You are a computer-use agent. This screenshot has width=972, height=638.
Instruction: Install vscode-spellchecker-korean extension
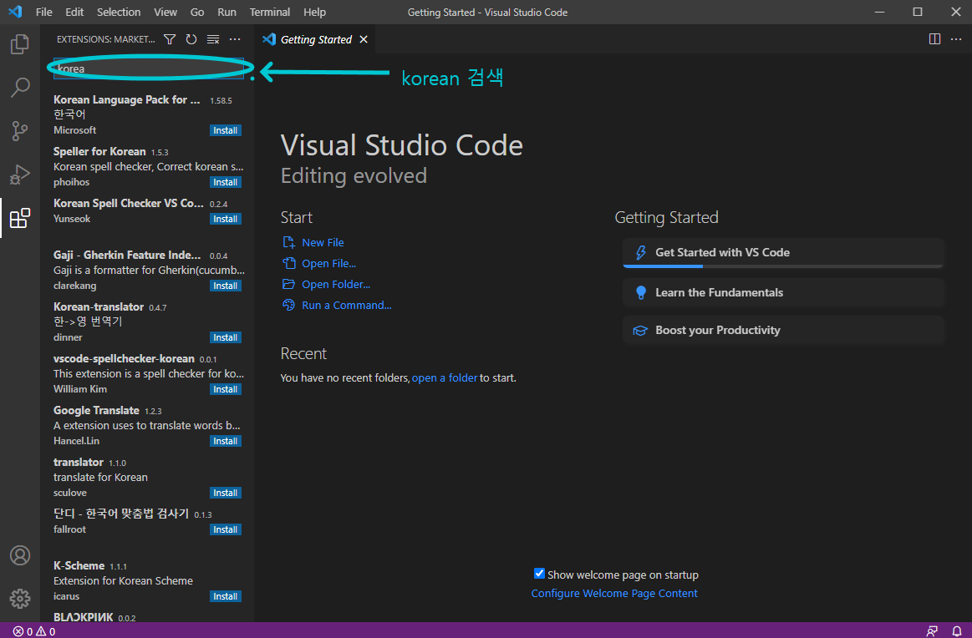pyautogui.click(x=225, y=390)
